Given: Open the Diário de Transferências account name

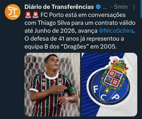Looking at the screenshot, I should click(59, 7).
